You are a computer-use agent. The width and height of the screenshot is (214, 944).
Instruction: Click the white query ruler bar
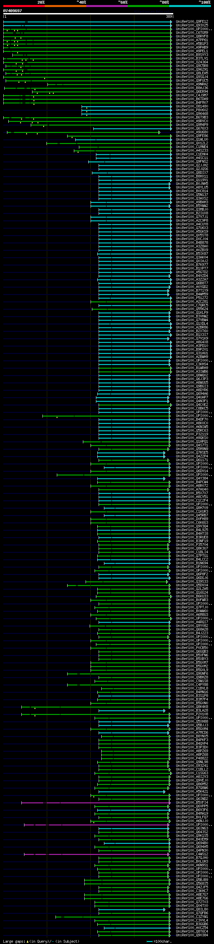click(x=88, y=14)
